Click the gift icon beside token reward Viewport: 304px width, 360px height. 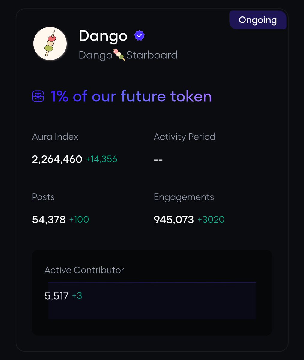coord(38,97)
